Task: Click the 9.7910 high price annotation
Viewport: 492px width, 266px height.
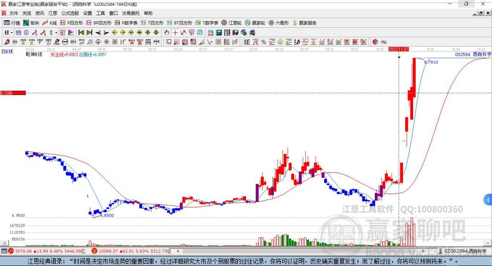Action: click(431, 62)
